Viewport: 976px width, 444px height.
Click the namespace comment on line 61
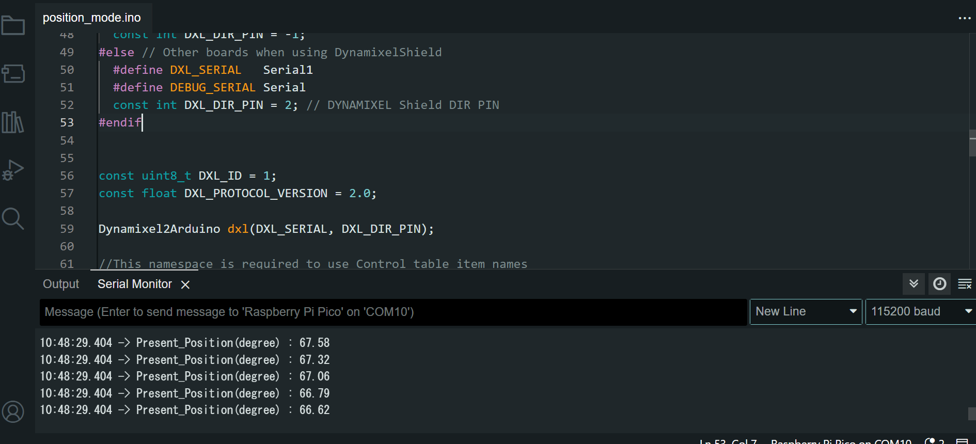[313, 264]
